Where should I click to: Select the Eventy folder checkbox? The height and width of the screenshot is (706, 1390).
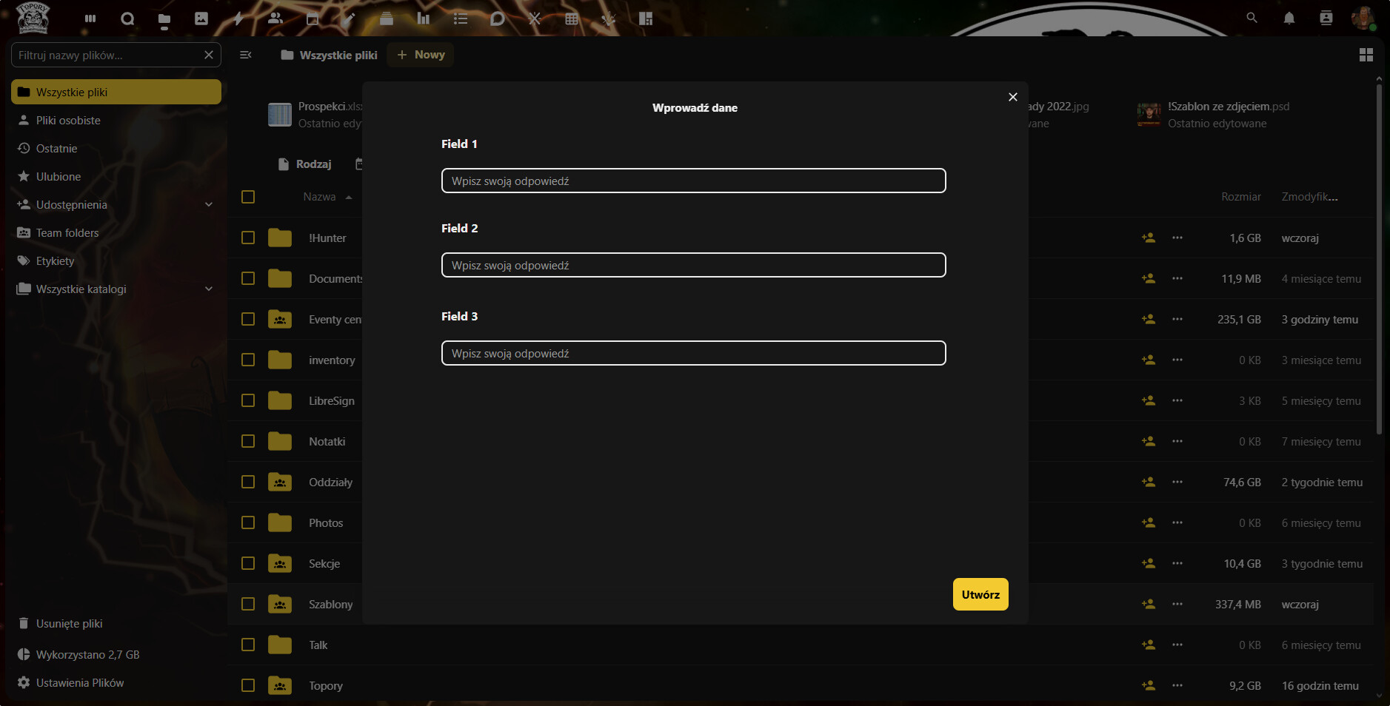point(248,319)
